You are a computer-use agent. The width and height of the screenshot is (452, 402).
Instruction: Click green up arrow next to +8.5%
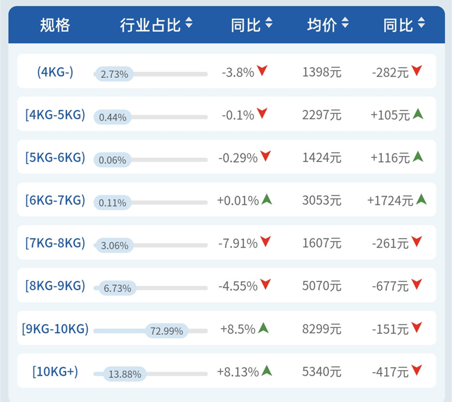tap(263, 327)
